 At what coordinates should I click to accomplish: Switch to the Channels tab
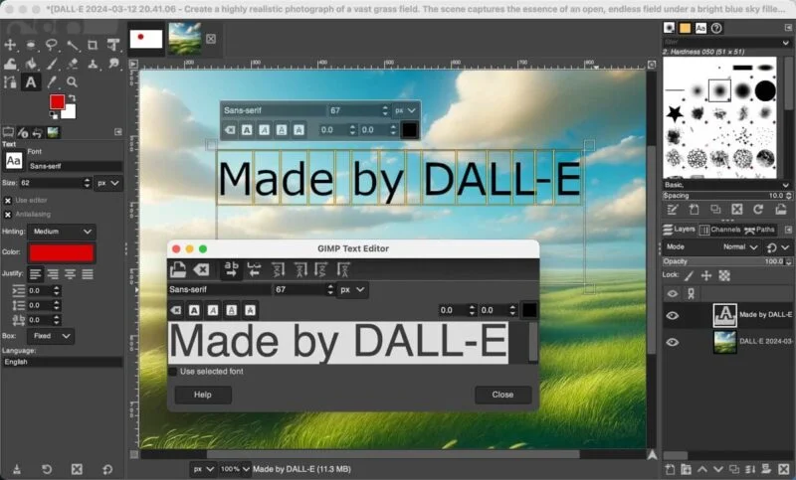point(719,230)
